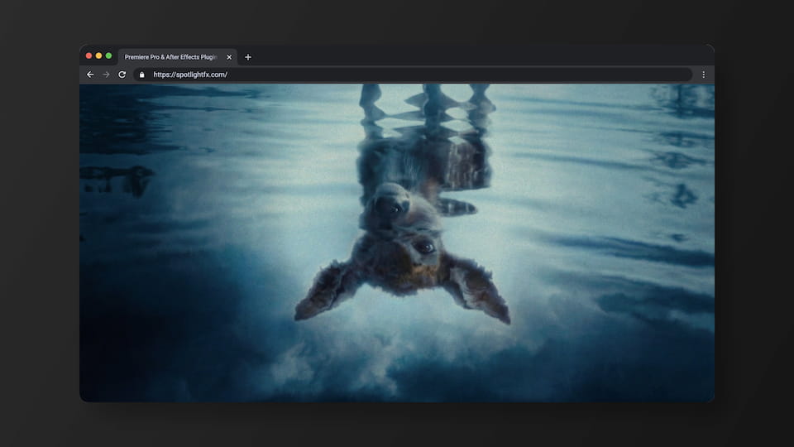Image resolution: width=794 pixels, height=447 pixels.
Task: Click the forward navigation arrow
Action: click(106, 74)
